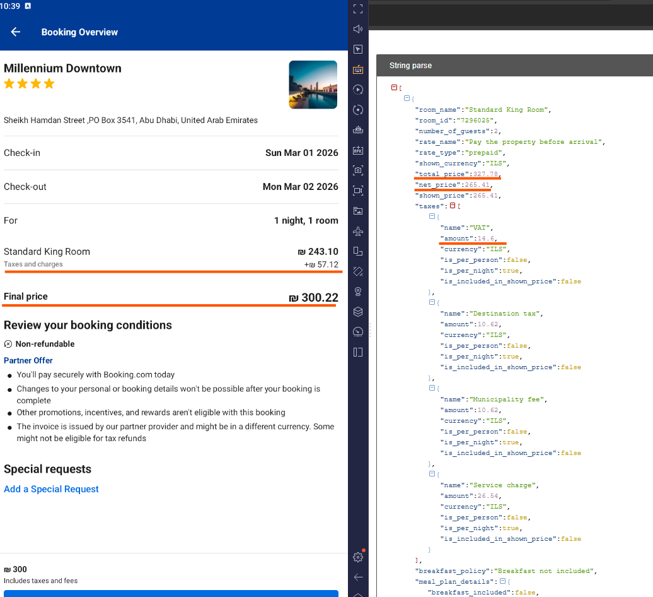Screen dimensions: 653x597
Task: Click the "room_id":"7296025" line
Action: coord(456,121)
